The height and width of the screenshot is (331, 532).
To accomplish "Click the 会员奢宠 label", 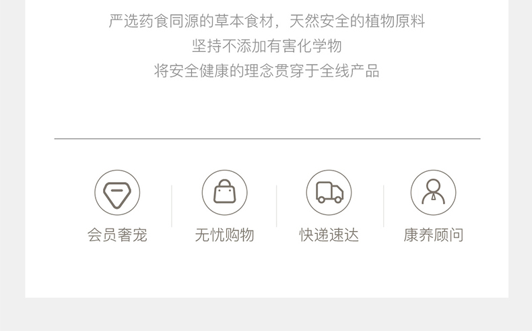I will click(x=117, y=235).
